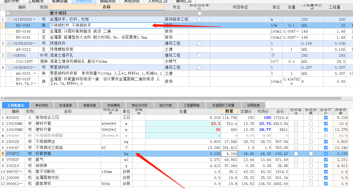Image resolution: width=353 pixels, height=191 pixels.
Task: Toggle 锁定数量 checkbox for 不锈钢焊丝
Action: 311,142
